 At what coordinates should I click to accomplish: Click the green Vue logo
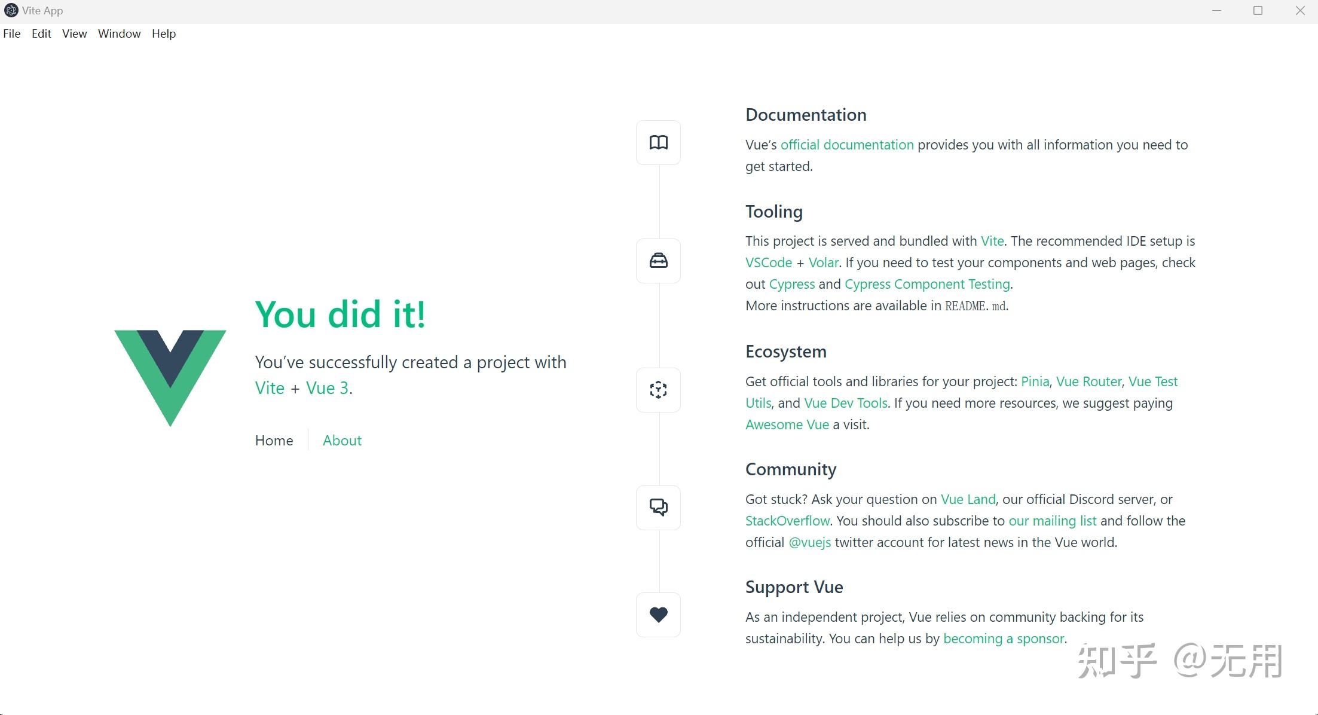pos(170,378)
